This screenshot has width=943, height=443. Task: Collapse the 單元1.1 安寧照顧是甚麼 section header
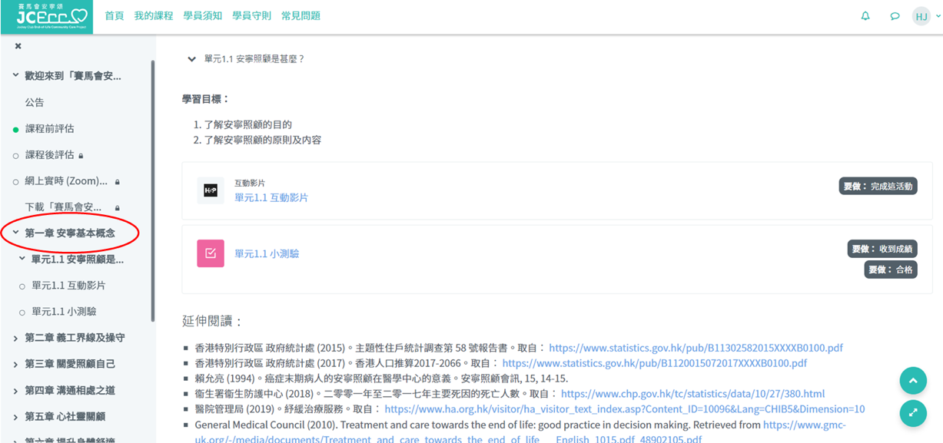(x=191, y=59)
